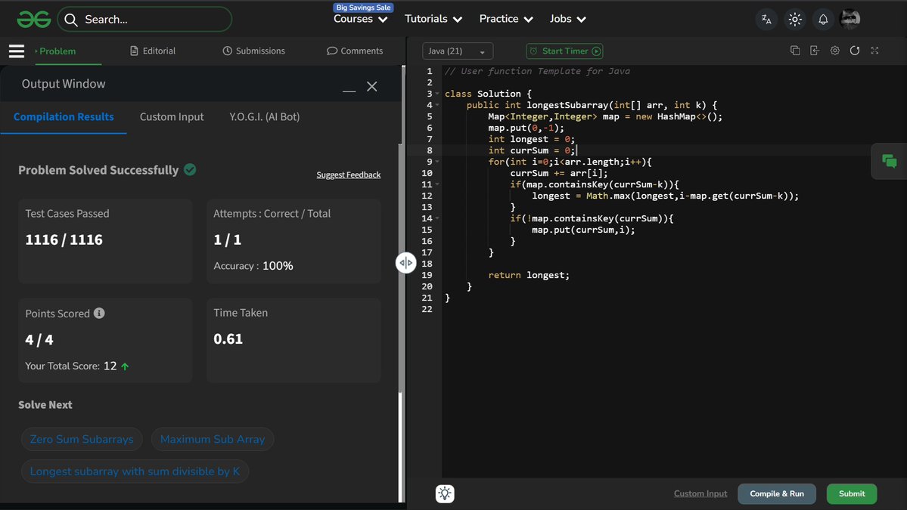Minimize the Output Window
Viewport: 907px width, 510px height.
tap(349, 91)
